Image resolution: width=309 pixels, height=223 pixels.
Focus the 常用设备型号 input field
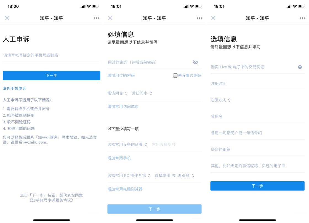(176, 145)
